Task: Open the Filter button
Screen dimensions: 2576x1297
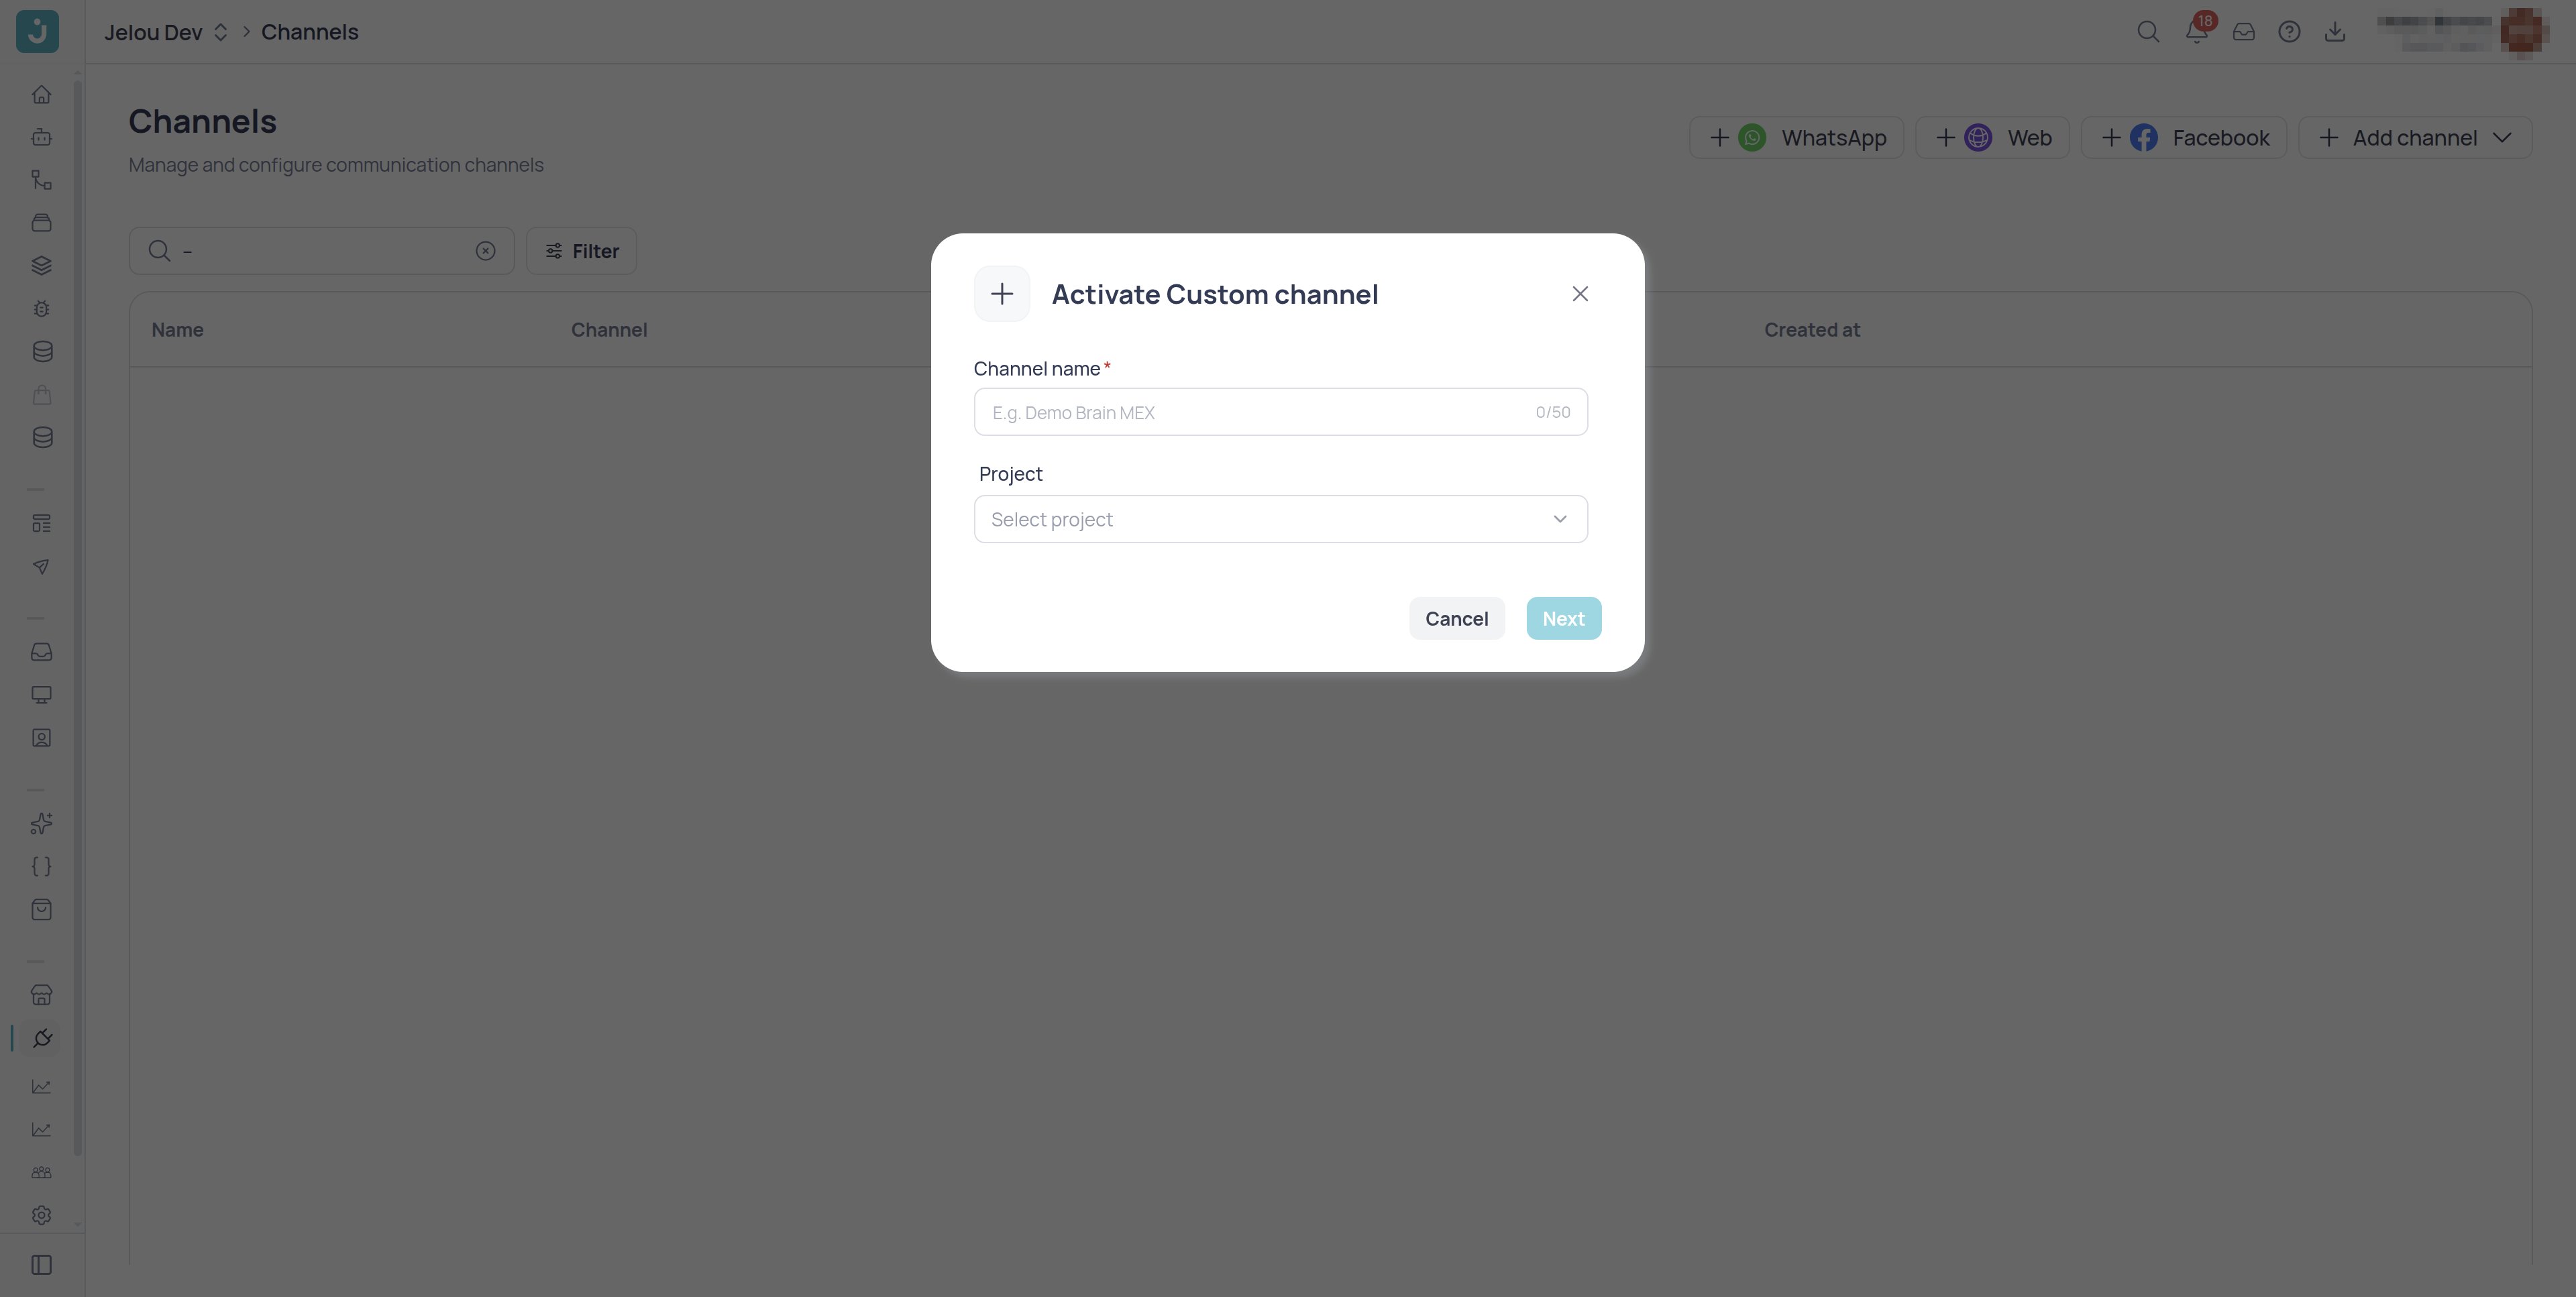Action: click(581, 251)
